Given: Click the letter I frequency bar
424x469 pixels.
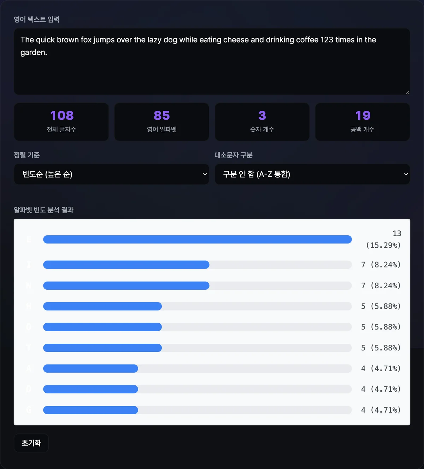Looking at the screenshot, I should point(197,265).
